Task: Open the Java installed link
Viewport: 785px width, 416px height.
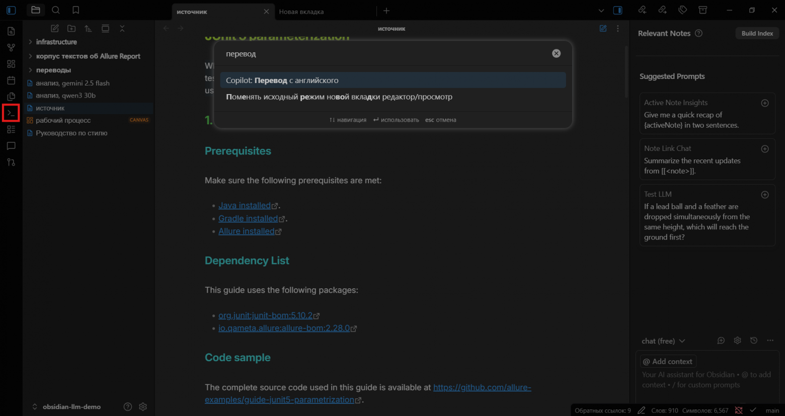Action: [x=245, y=205]
